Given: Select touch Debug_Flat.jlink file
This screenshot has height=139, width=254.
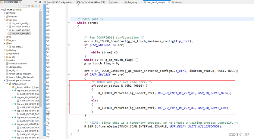Looking at the screenshot, I should pyautogui.click(x=20, y=74).
